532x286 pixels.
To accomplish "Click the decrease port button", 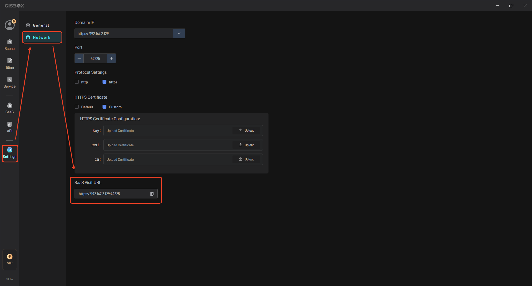I will 79,58.
